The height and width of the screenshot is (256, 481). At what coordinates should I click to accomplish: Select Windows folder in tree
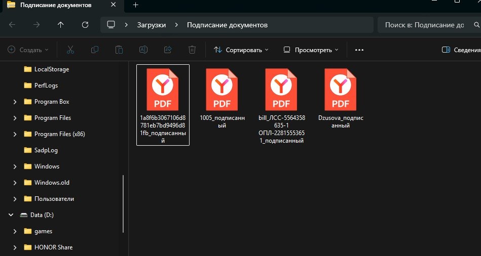pos(42,166)
